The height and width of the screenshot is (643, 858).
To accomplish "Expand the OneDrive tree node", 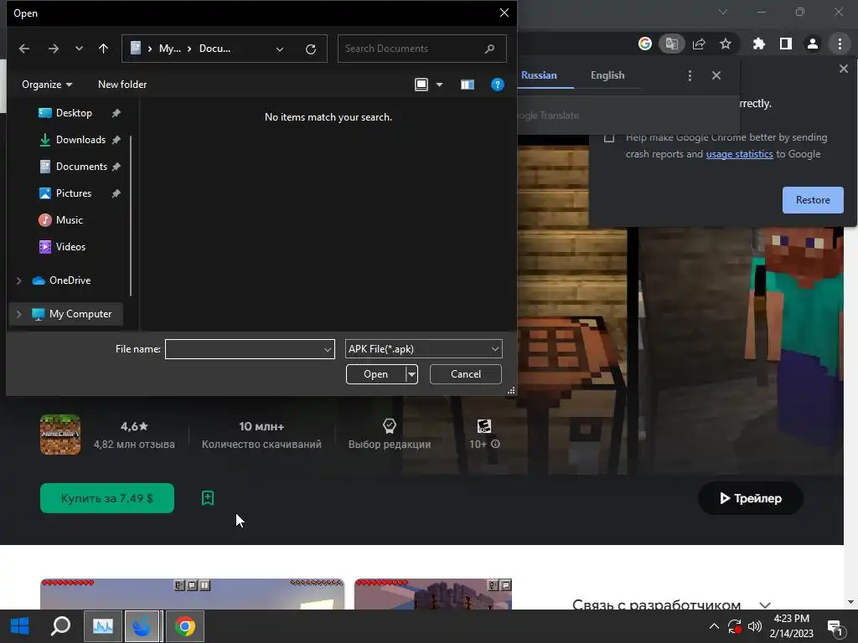I will point(18,280).
